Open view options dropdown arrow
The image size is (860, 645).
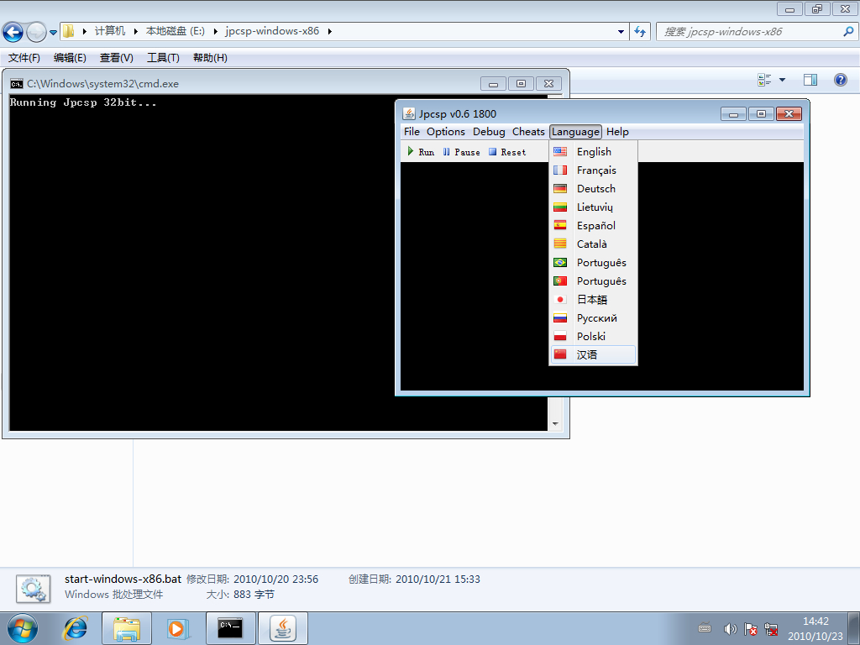(782, 80)
